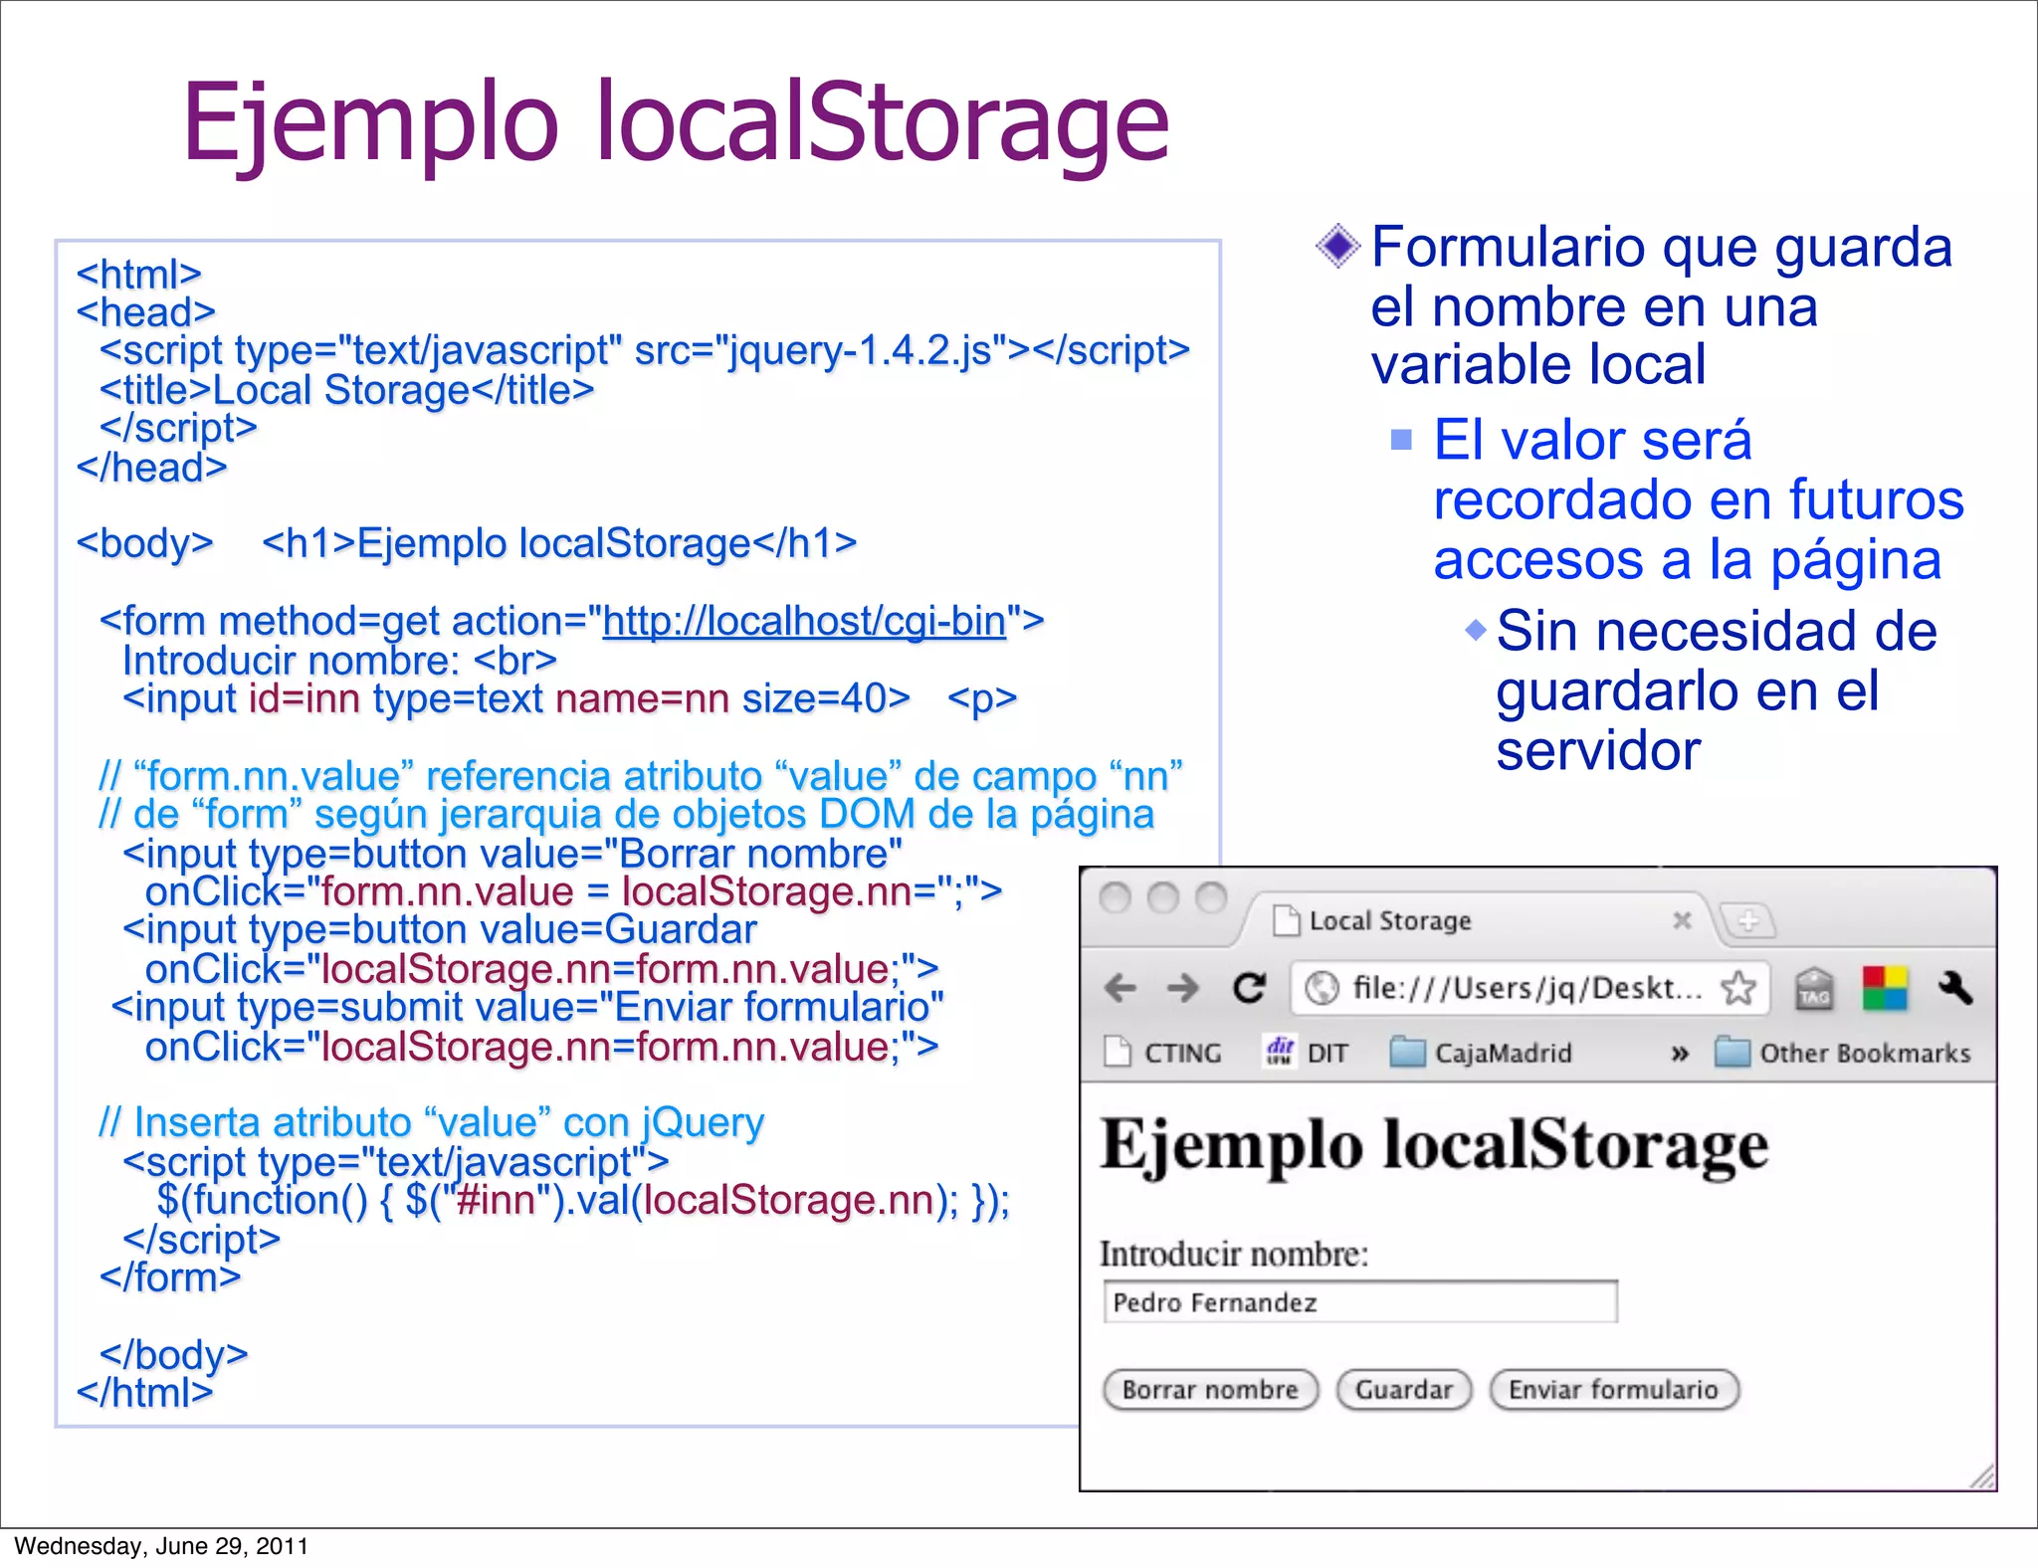Open the CTING bookmark
The image size is (2038, 1568).
[1163, 1053]
